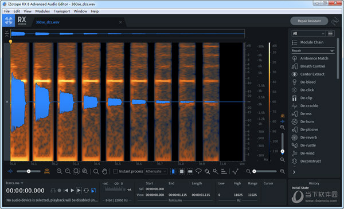This screenshot has width=344, height=209.
Task: Open the De-hum module
Action: click(303, 121)
